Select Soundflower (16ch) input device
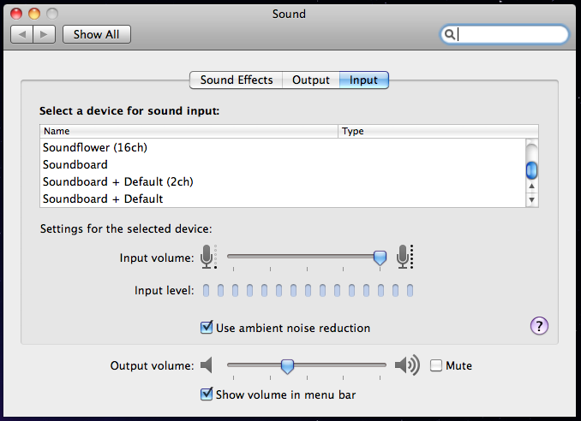Image resolution: width=581 pixels, height=421 pixels. (x=95, y=147)
